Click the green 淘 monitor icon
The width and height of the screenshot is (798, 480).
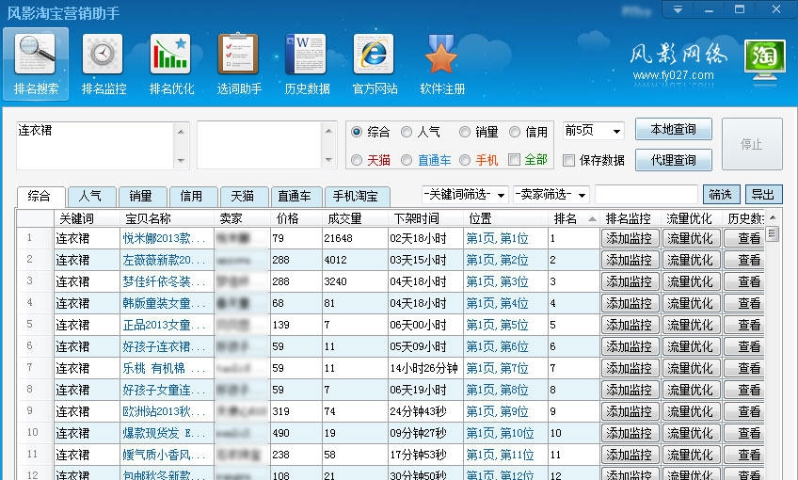coord(764,59)
